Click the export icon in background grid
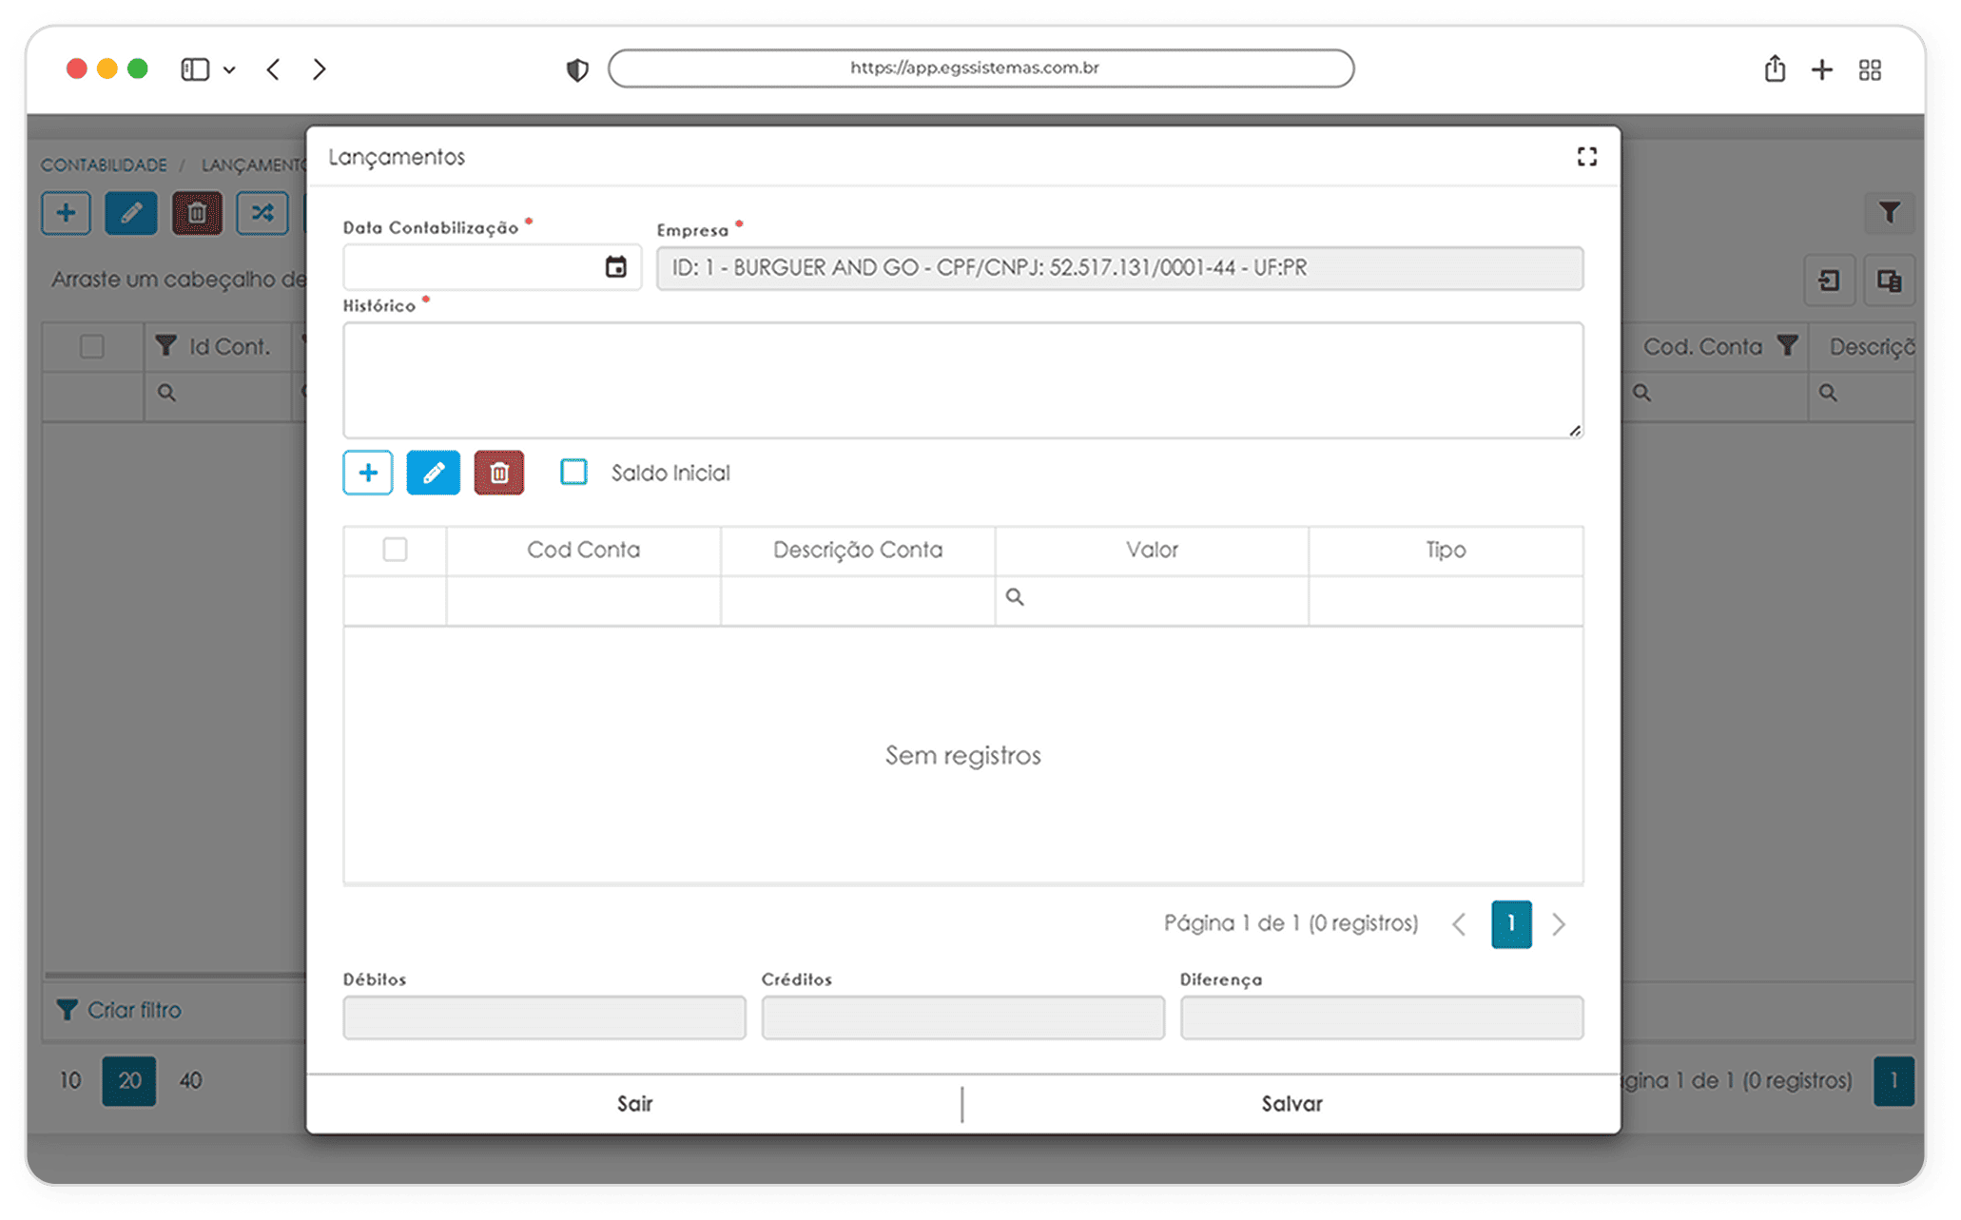The image size is (1961, 1220). click(1829, 281)
